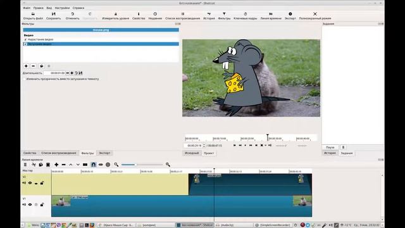This screenshot has width=405, height=228.
Task: Undo using Отменить toolbar icon
Action: pyautogui.click(x=72, y=16)
